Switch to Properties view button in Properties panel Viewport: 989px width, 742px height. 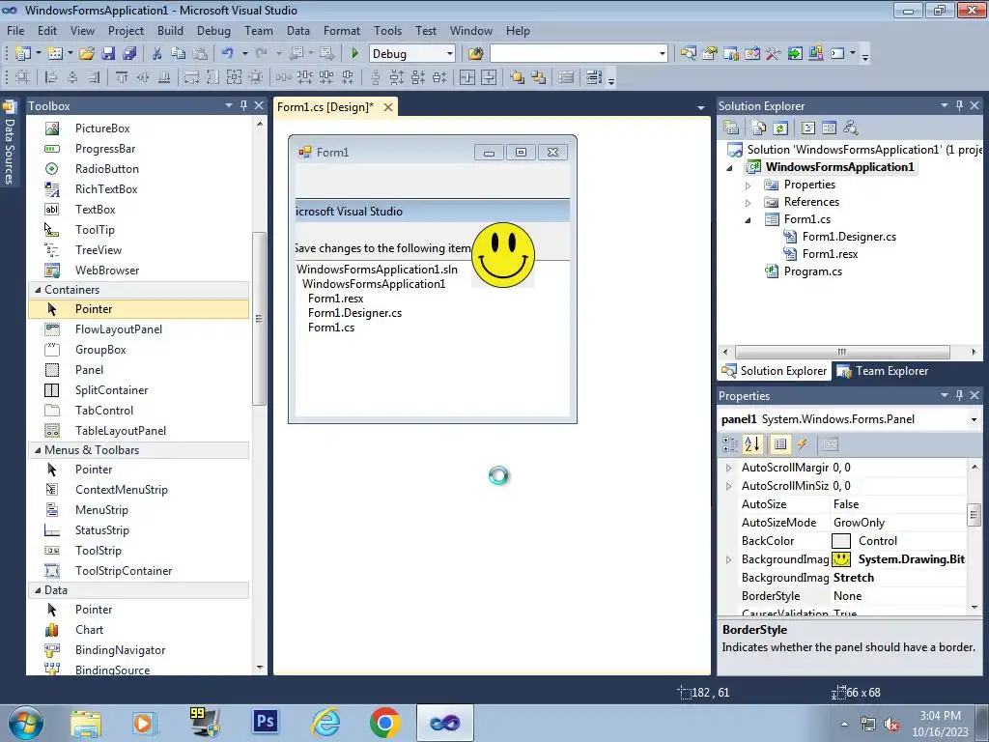point(780,444)
